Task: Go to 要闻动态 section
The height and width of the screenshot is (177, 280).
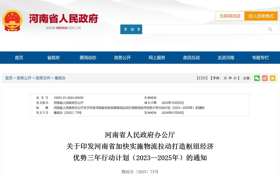Action: (x=88, y=58)
